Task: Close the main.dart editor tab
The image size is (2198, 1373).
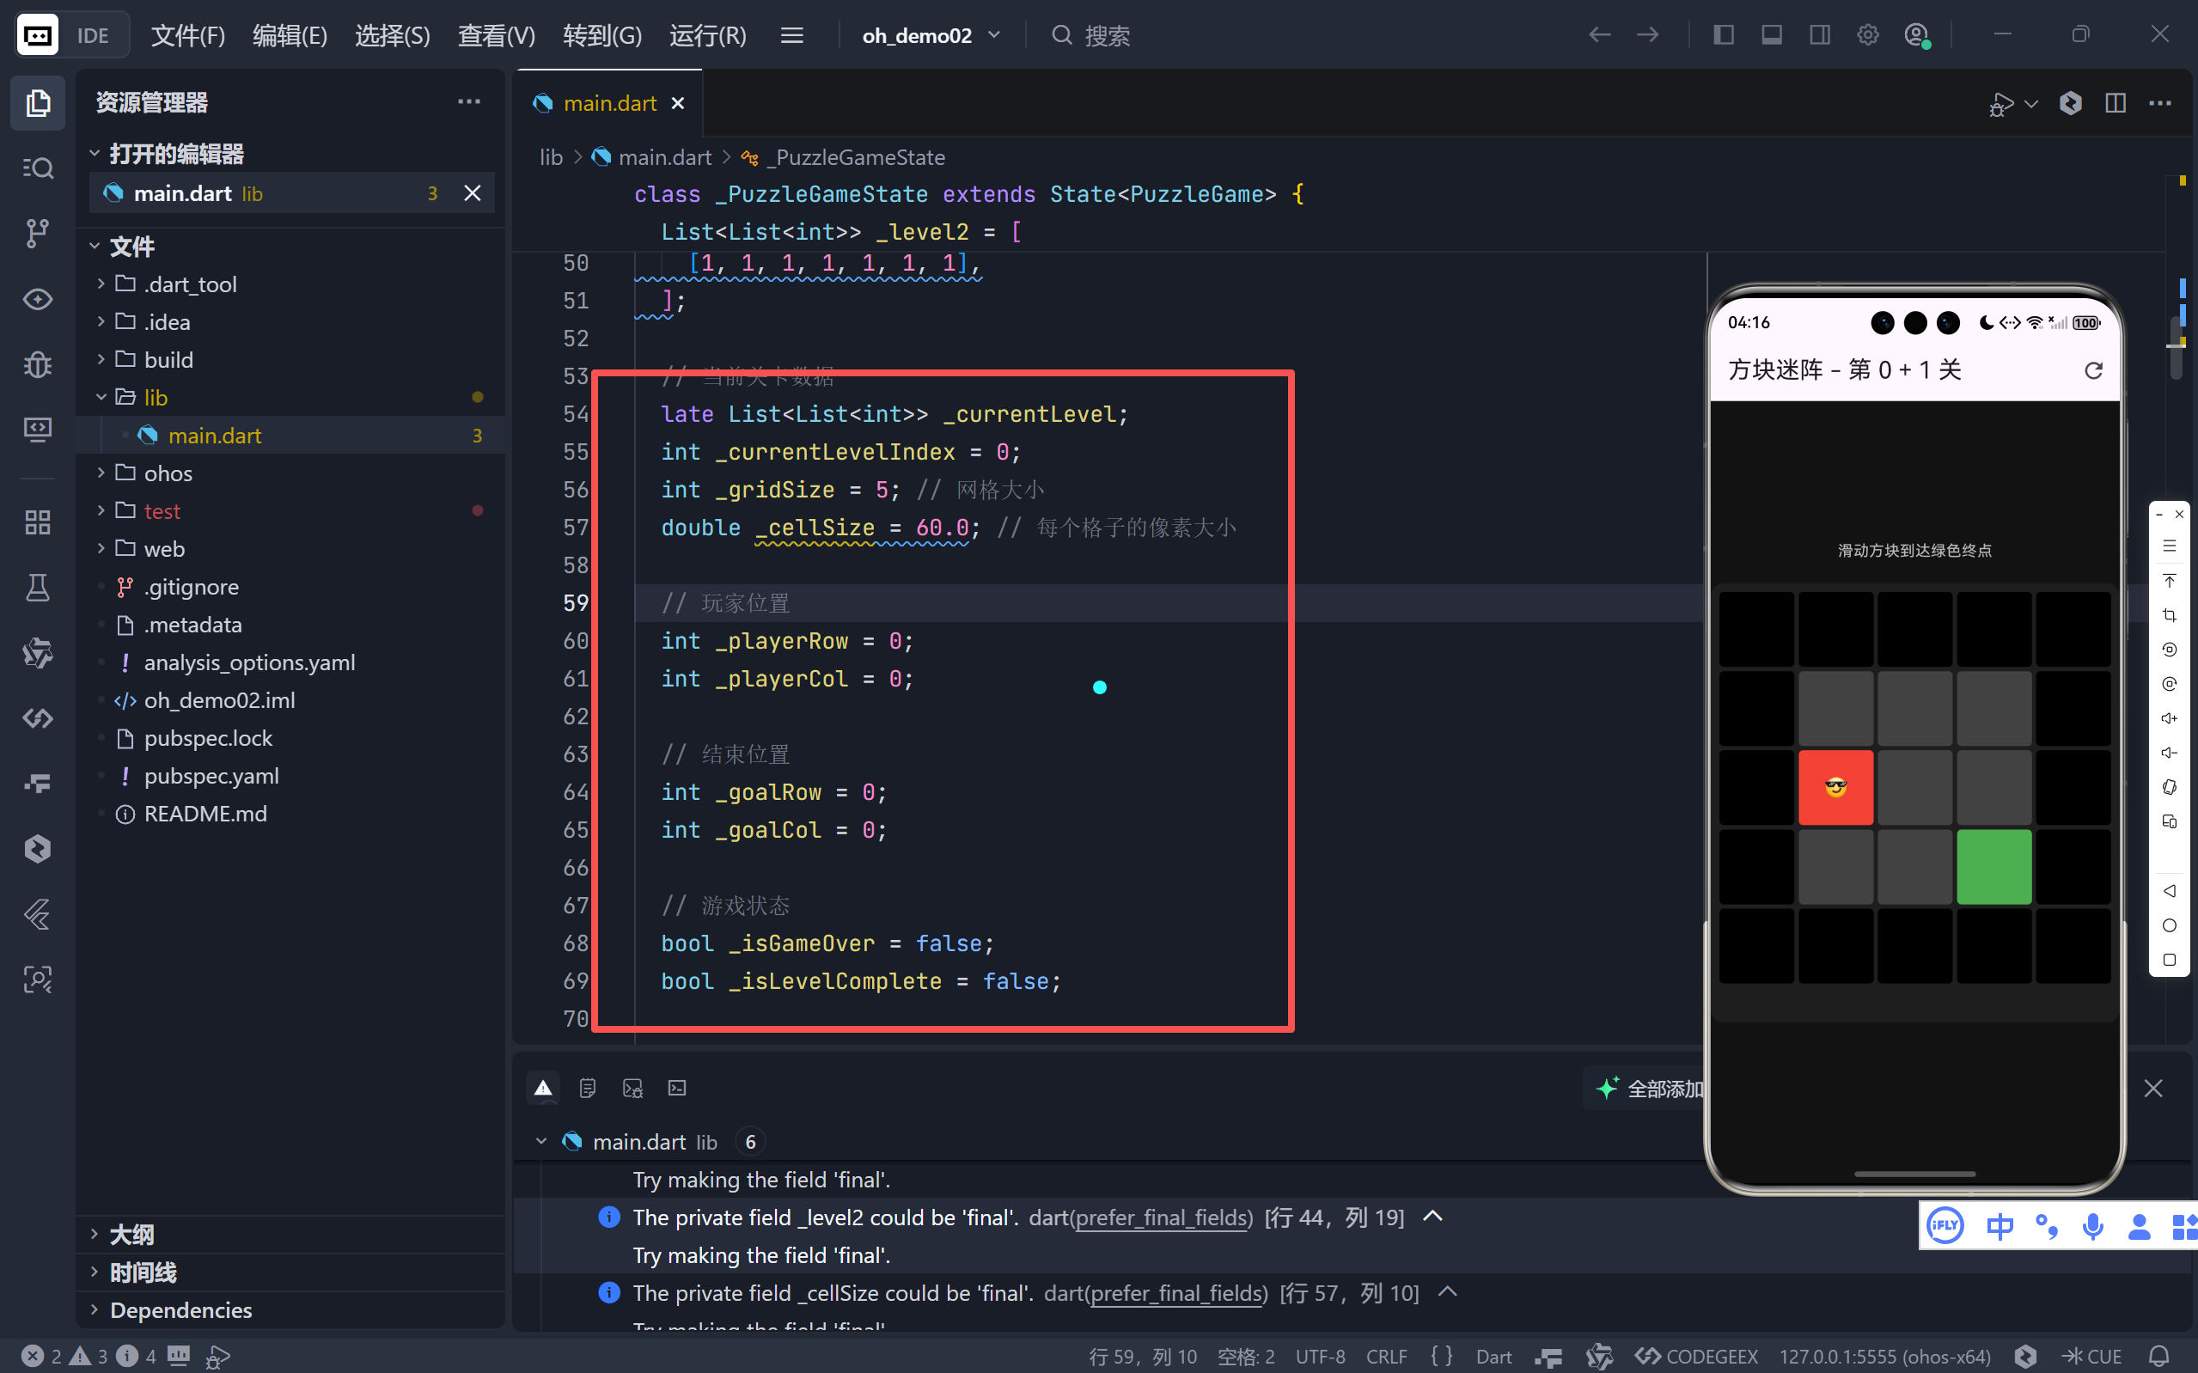Action: (677, 103)
